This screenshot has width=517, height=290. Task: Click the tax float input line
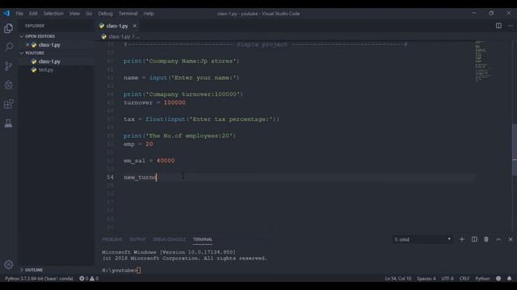pos(201,119)
